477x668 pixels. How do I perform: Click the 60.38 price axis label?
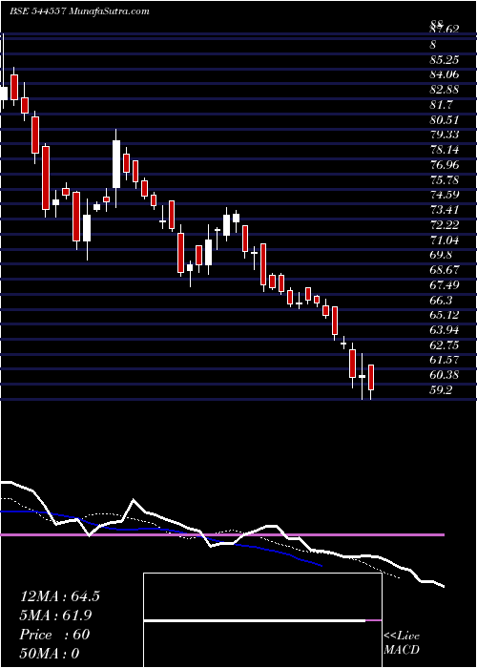445,376
